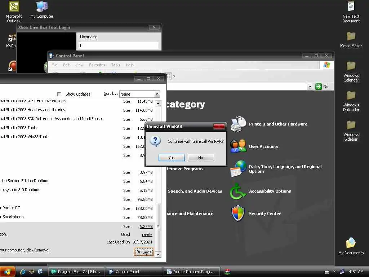The image size is (369, 277).
Task: Click Control Panel title bar icon
Action: tap(51, 56)
